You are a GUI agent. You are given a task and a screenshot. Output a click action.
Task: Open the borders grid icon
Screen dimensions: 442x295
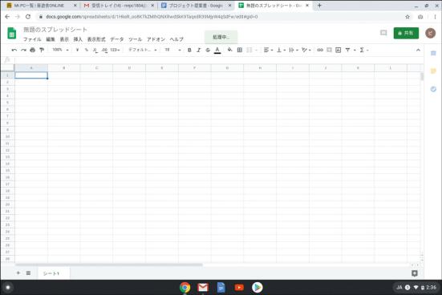[x=240, y=50]
